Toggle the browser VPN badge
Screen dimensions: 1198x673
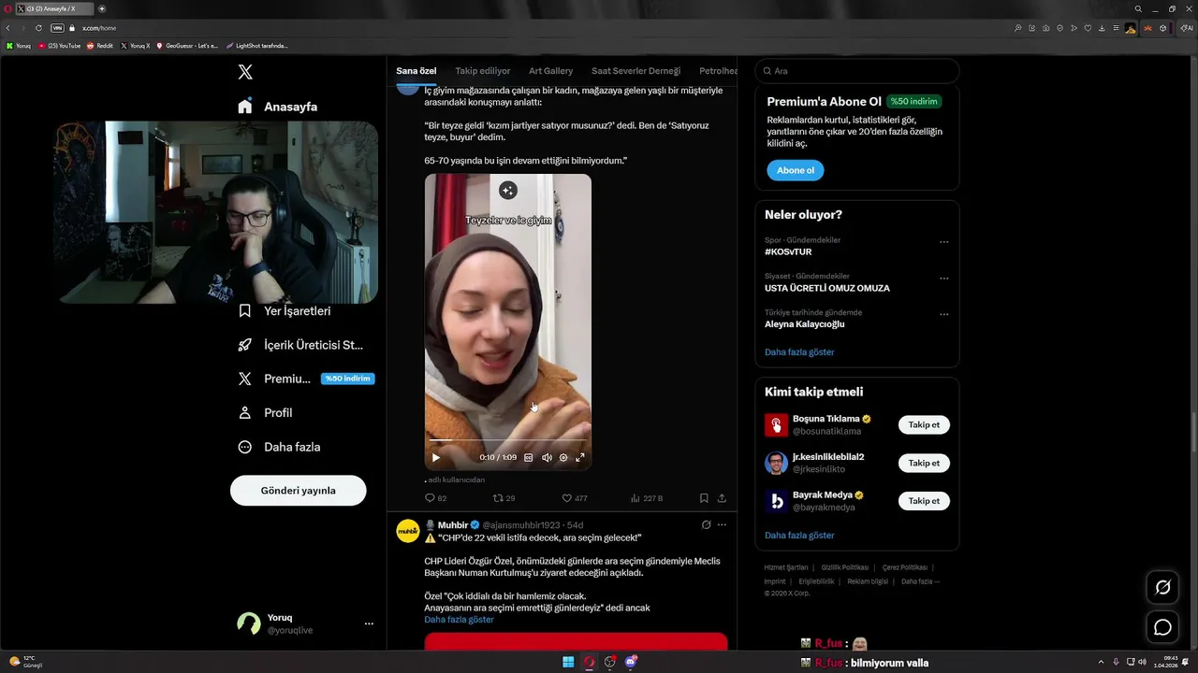pos(57,28)
